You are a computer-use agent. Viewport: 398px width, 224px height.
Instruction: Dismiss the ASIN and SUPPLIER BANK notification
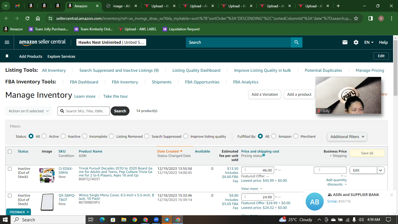tap(392, 195)
